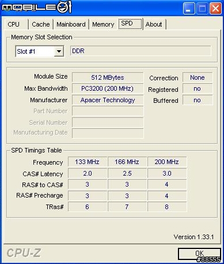The image size is (224, 264).
Task: Minimize the CPU-Z window
Action: [x=189, y=9]
